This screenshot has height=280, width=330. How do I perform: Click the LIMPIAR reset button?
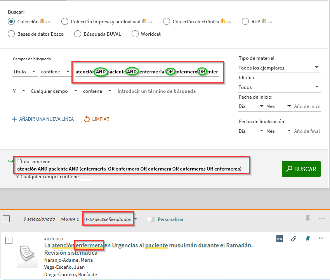(97, 119)
